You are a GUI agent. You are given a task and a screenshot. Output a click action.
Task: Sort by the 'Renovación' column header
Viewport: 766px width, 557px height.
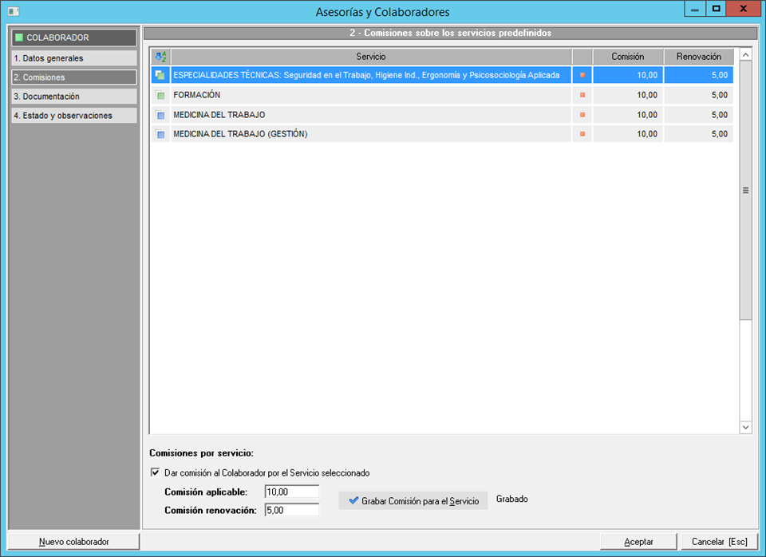698,57
